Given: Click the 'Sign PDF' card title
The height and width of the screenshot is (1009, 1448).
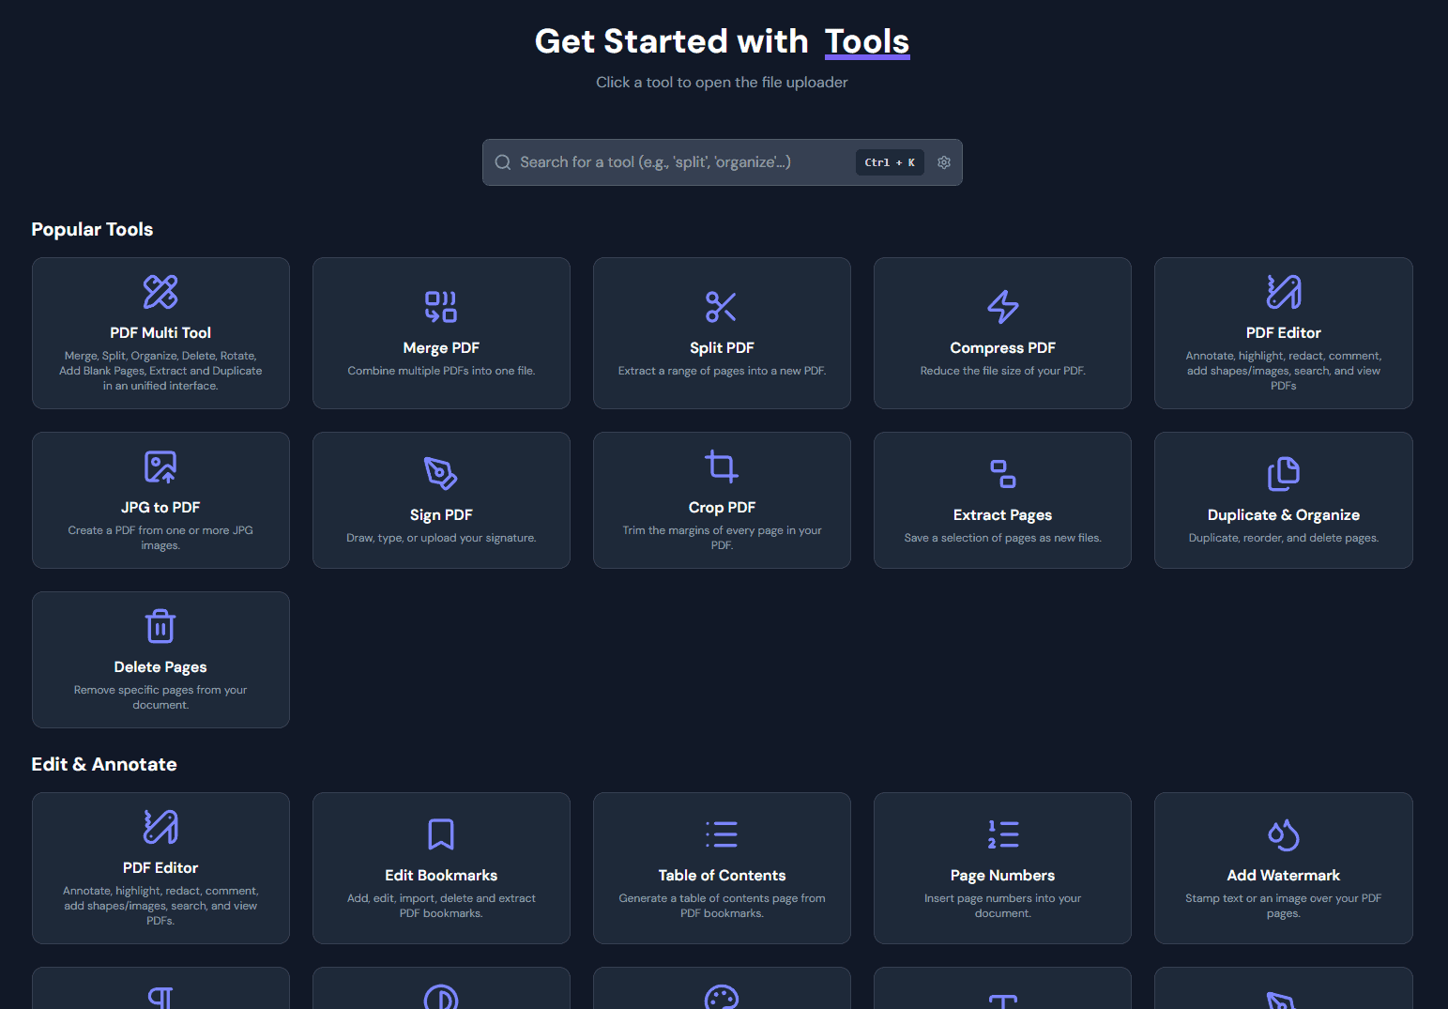Looking at the screenshot, I should point(441,514).
